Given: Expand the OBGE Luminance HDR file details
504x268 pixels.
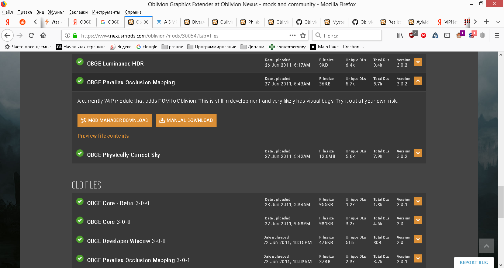Looking at the screenshot, I should coord(418,62).
